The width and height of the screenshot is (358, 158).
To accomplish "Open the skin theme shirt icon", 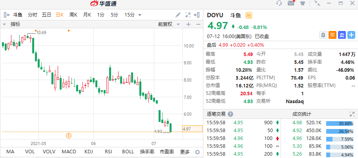I will [x=303, y=3].
